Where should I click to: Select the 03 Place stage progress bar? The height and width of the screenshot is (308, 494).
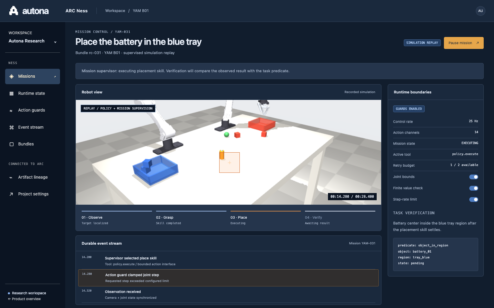click(x=266, y=211)
